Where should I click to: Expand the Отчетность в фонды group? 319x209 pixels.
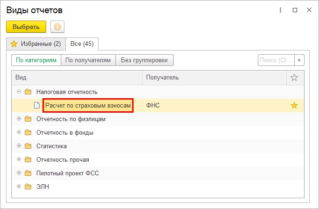19,132
